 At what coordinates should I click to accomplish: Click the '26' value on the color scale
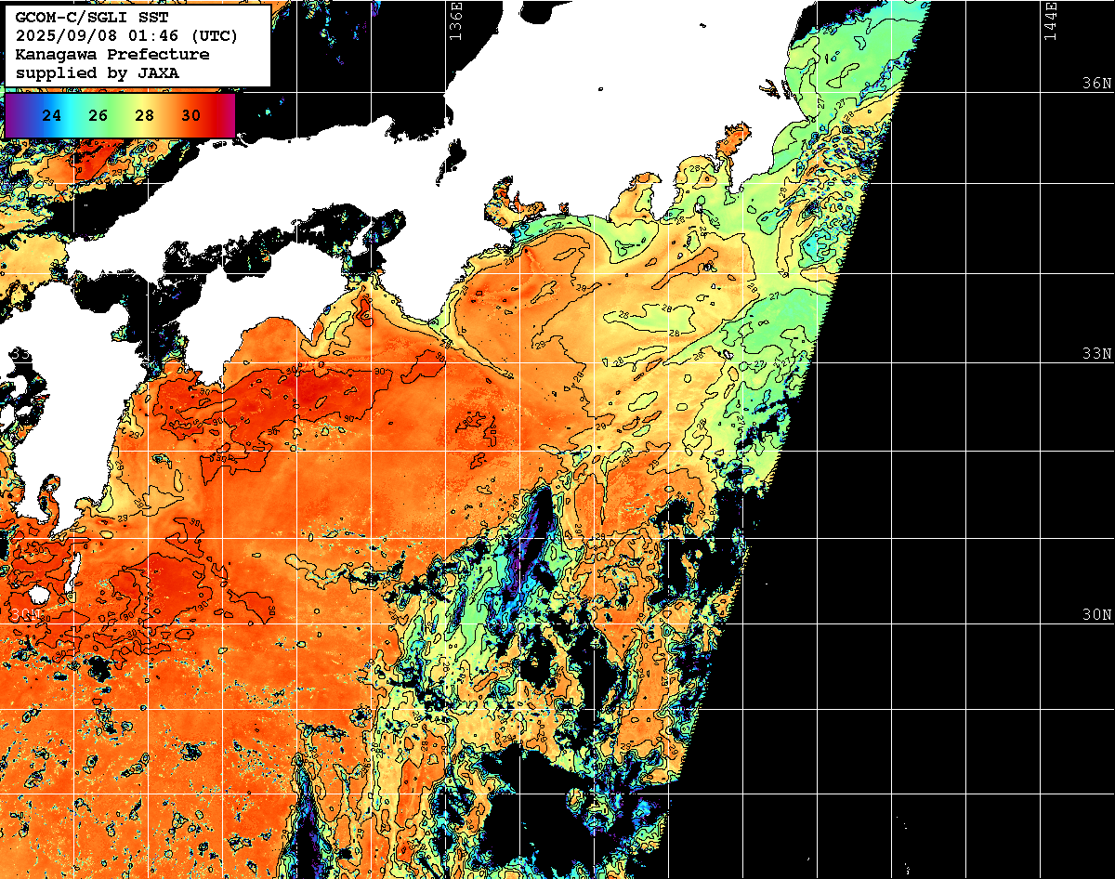click(98, 116)
